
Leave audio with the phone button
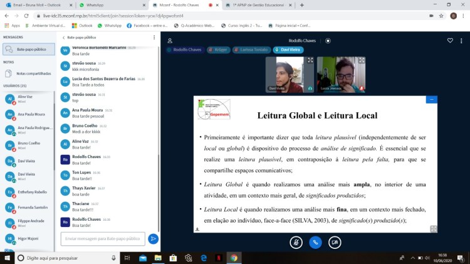316,242
